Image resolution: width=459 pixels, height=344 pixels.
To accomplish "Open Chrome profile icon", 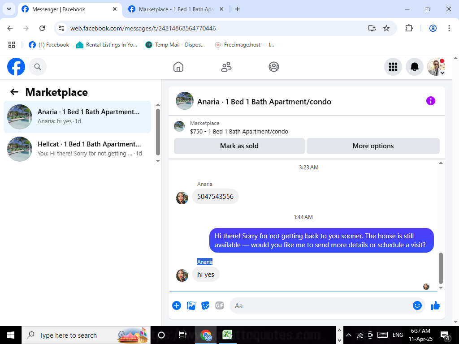I will click(x=433, y=28).
